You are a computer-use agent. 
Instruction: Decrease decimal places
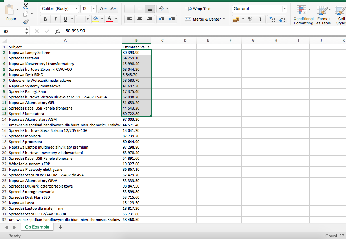click(x=282, y=19)
